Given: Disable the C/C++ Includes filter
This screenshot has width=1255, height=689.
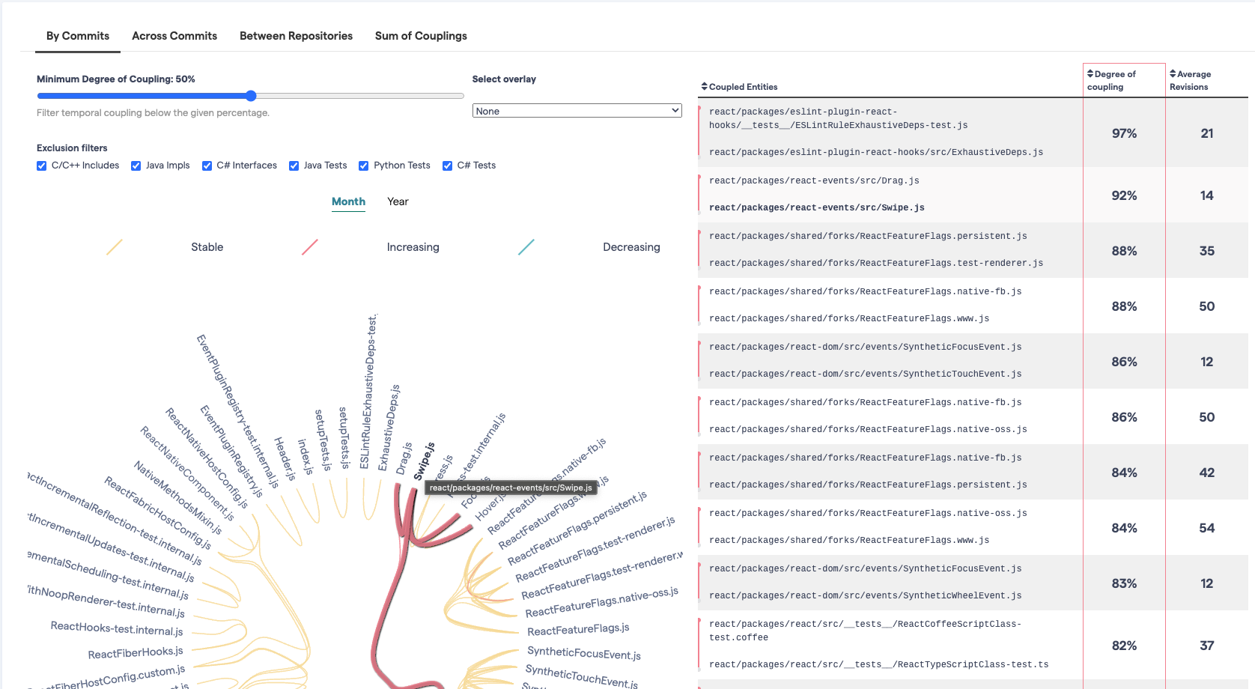Looking at the screenshot, I should [x=41, y=166].
